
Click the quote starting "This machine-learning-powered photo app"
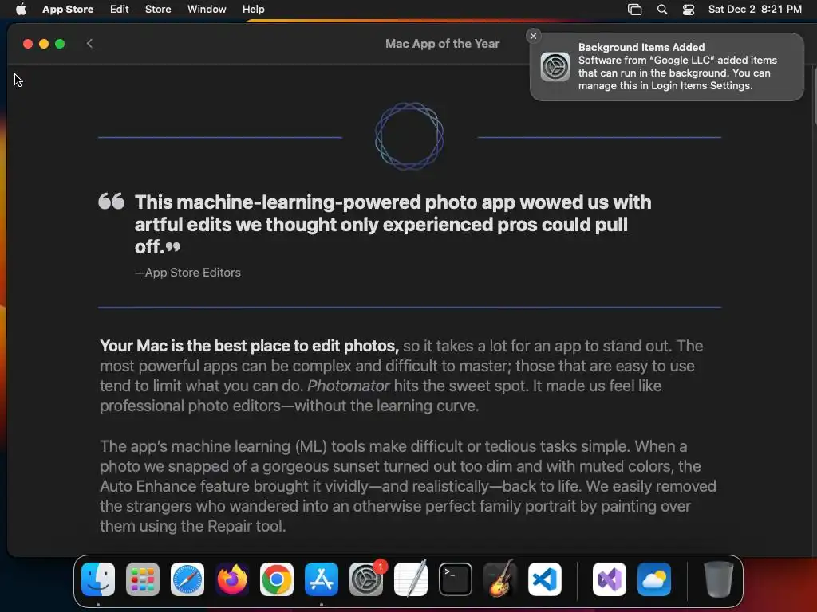tap(393, 224)
